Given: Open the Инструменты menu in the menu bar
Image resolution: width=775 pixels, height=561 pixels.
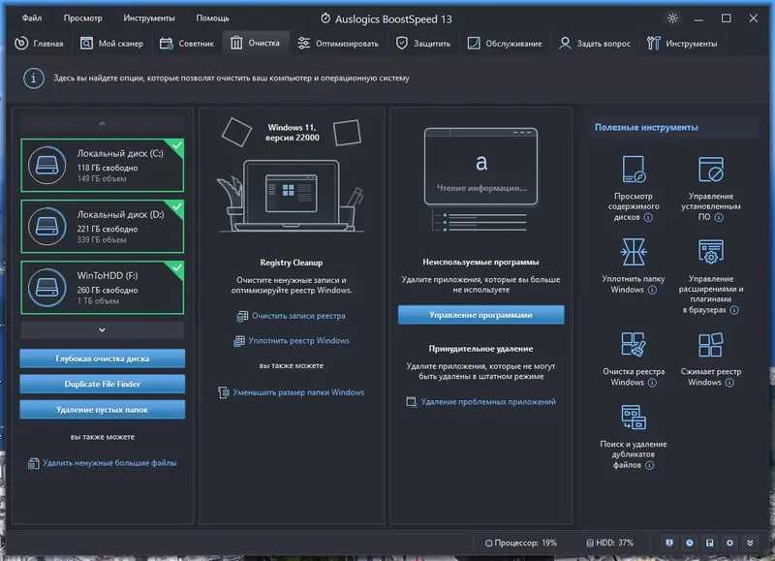Looking at the screenshot, I should coord(149,18).
